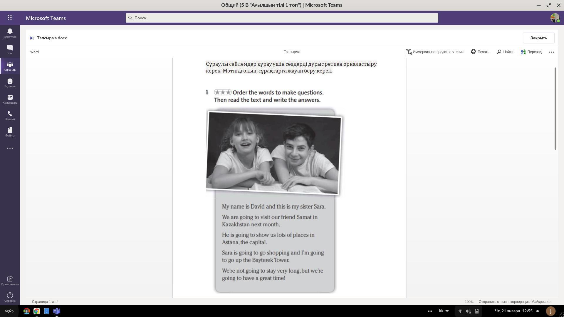Click the document vertical scrollbar
This screenshot has height=317, width=564.
point(555,109)
